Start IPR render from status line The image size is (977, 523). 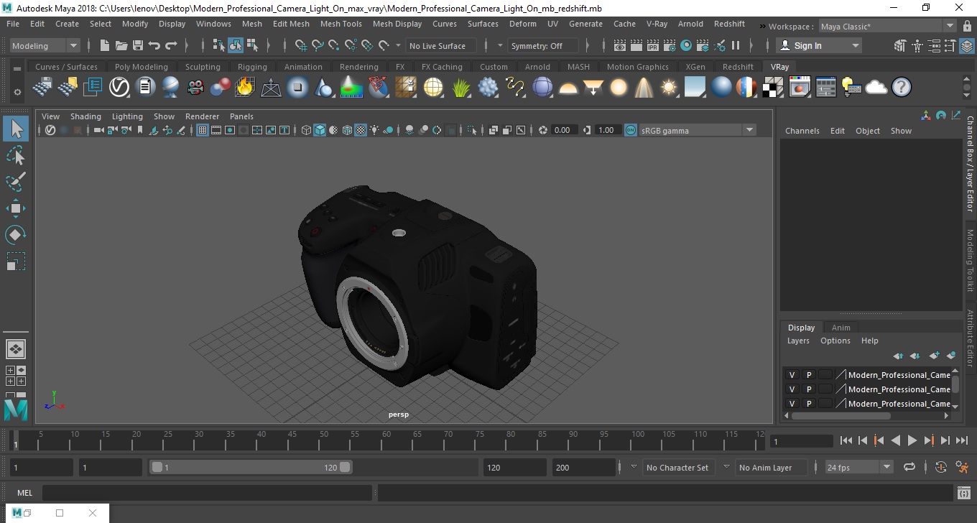click(x=652, y=45)
